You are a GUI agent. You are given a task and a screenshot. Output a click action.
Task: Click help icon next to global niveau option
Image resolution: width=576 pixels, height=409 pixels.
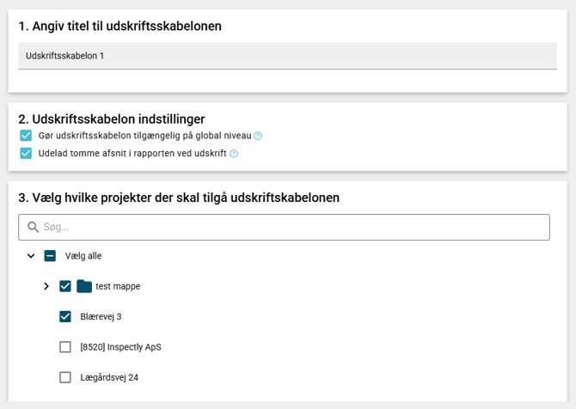point(258,136)
